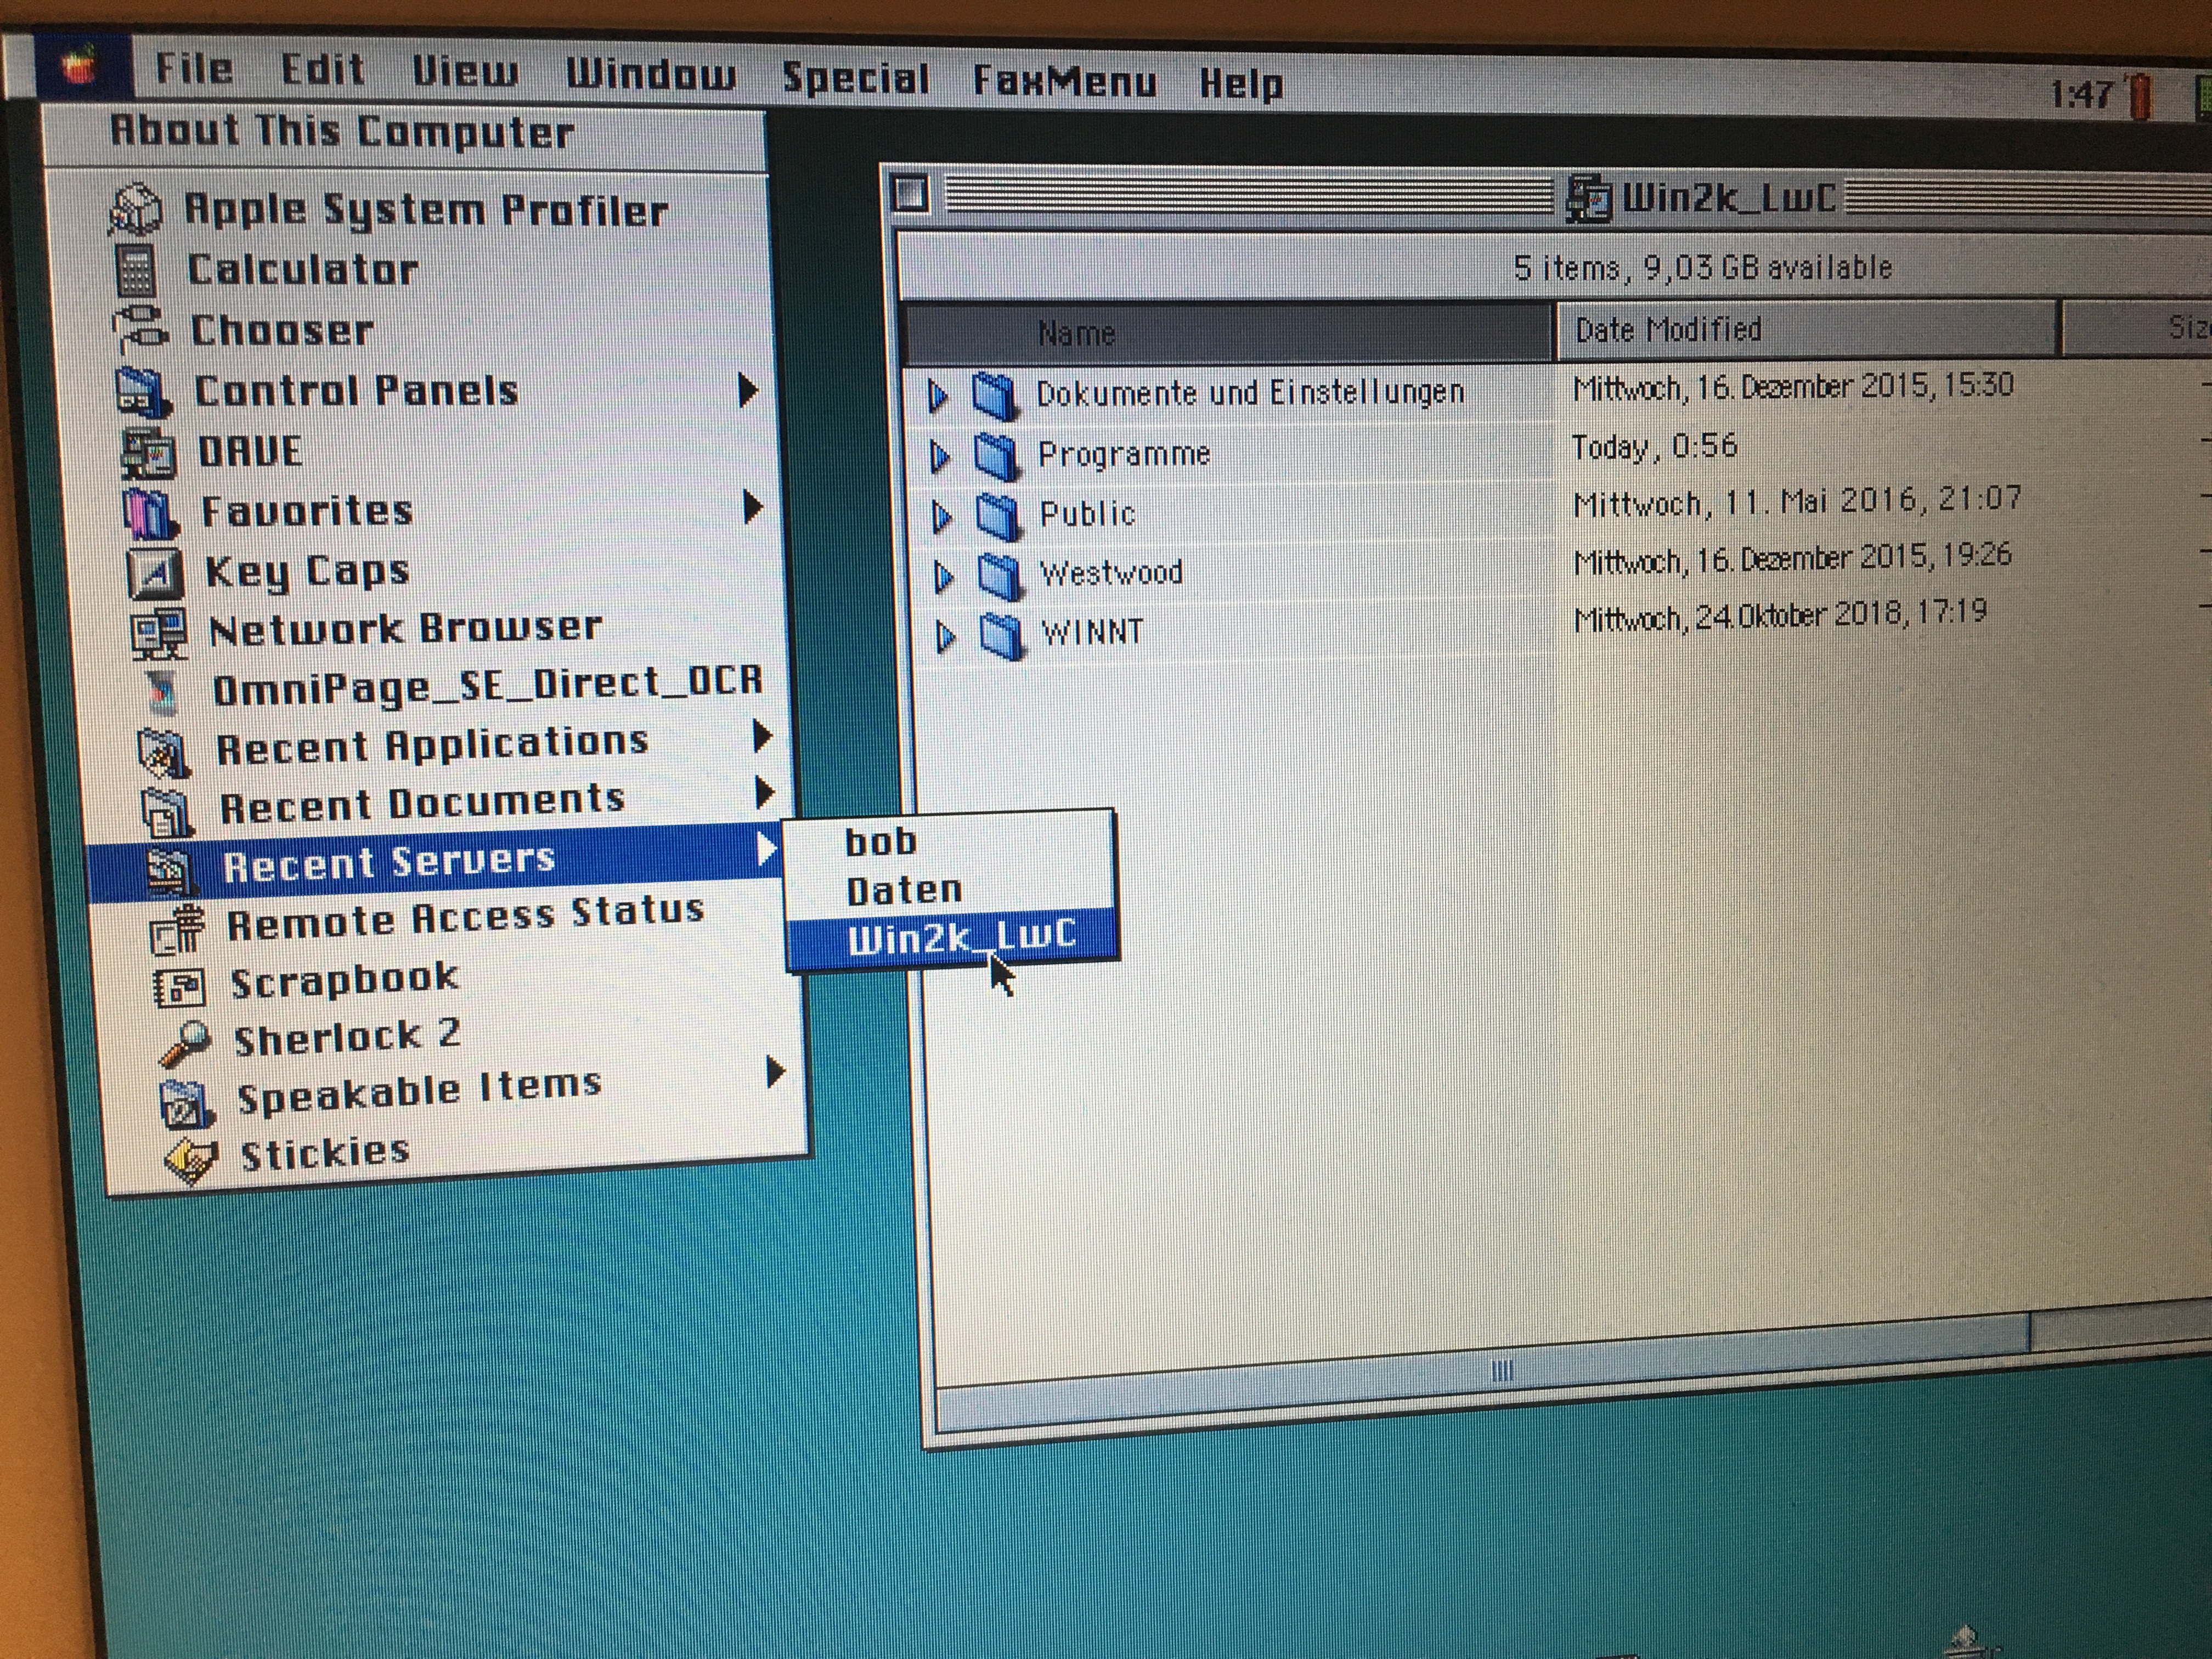Open Key Caps icon
This screenshot has width=2212, height=1659.
[155, 573]
